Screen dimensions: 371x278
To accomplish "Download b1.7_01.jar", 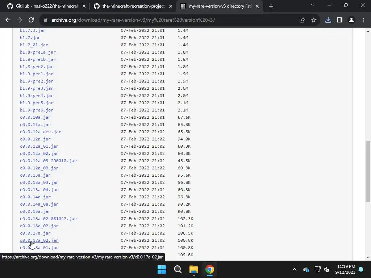I will tap(34, 45).
